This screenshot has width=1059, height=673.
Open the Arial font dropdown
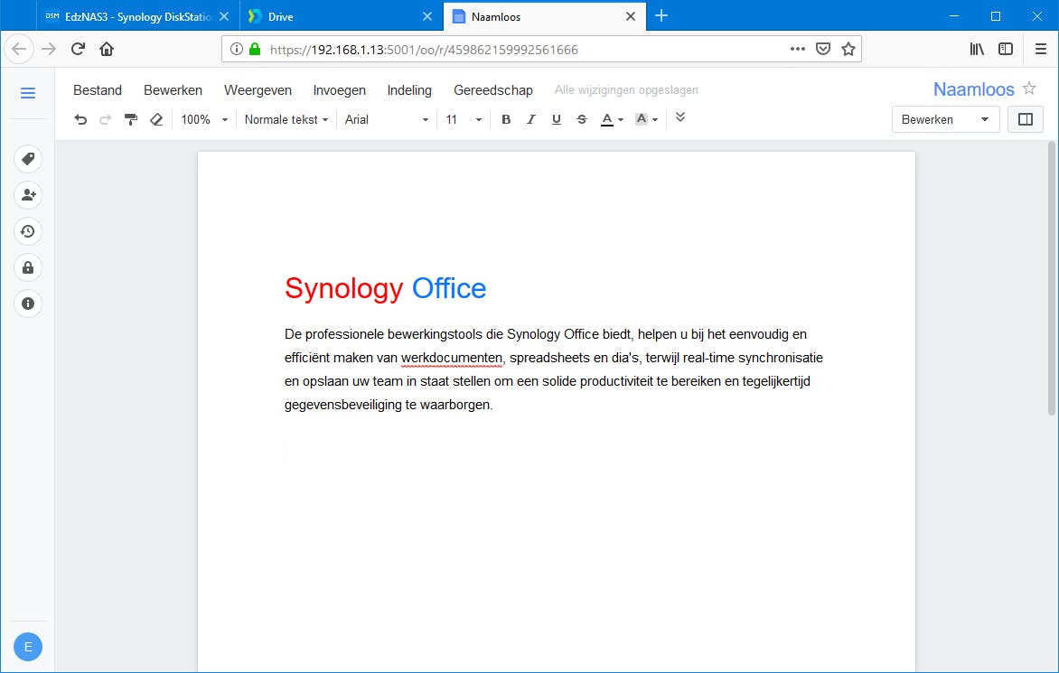click(387, 119)
